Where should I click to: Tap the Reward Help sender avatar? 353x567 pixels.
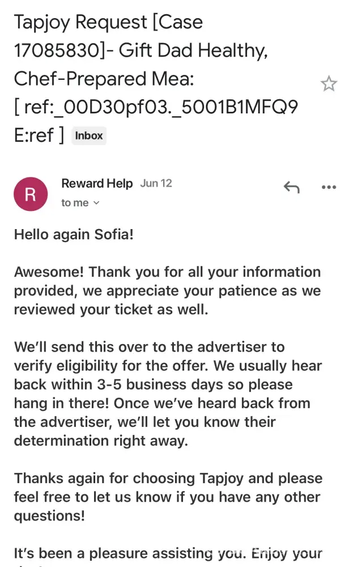pos(31,194)
